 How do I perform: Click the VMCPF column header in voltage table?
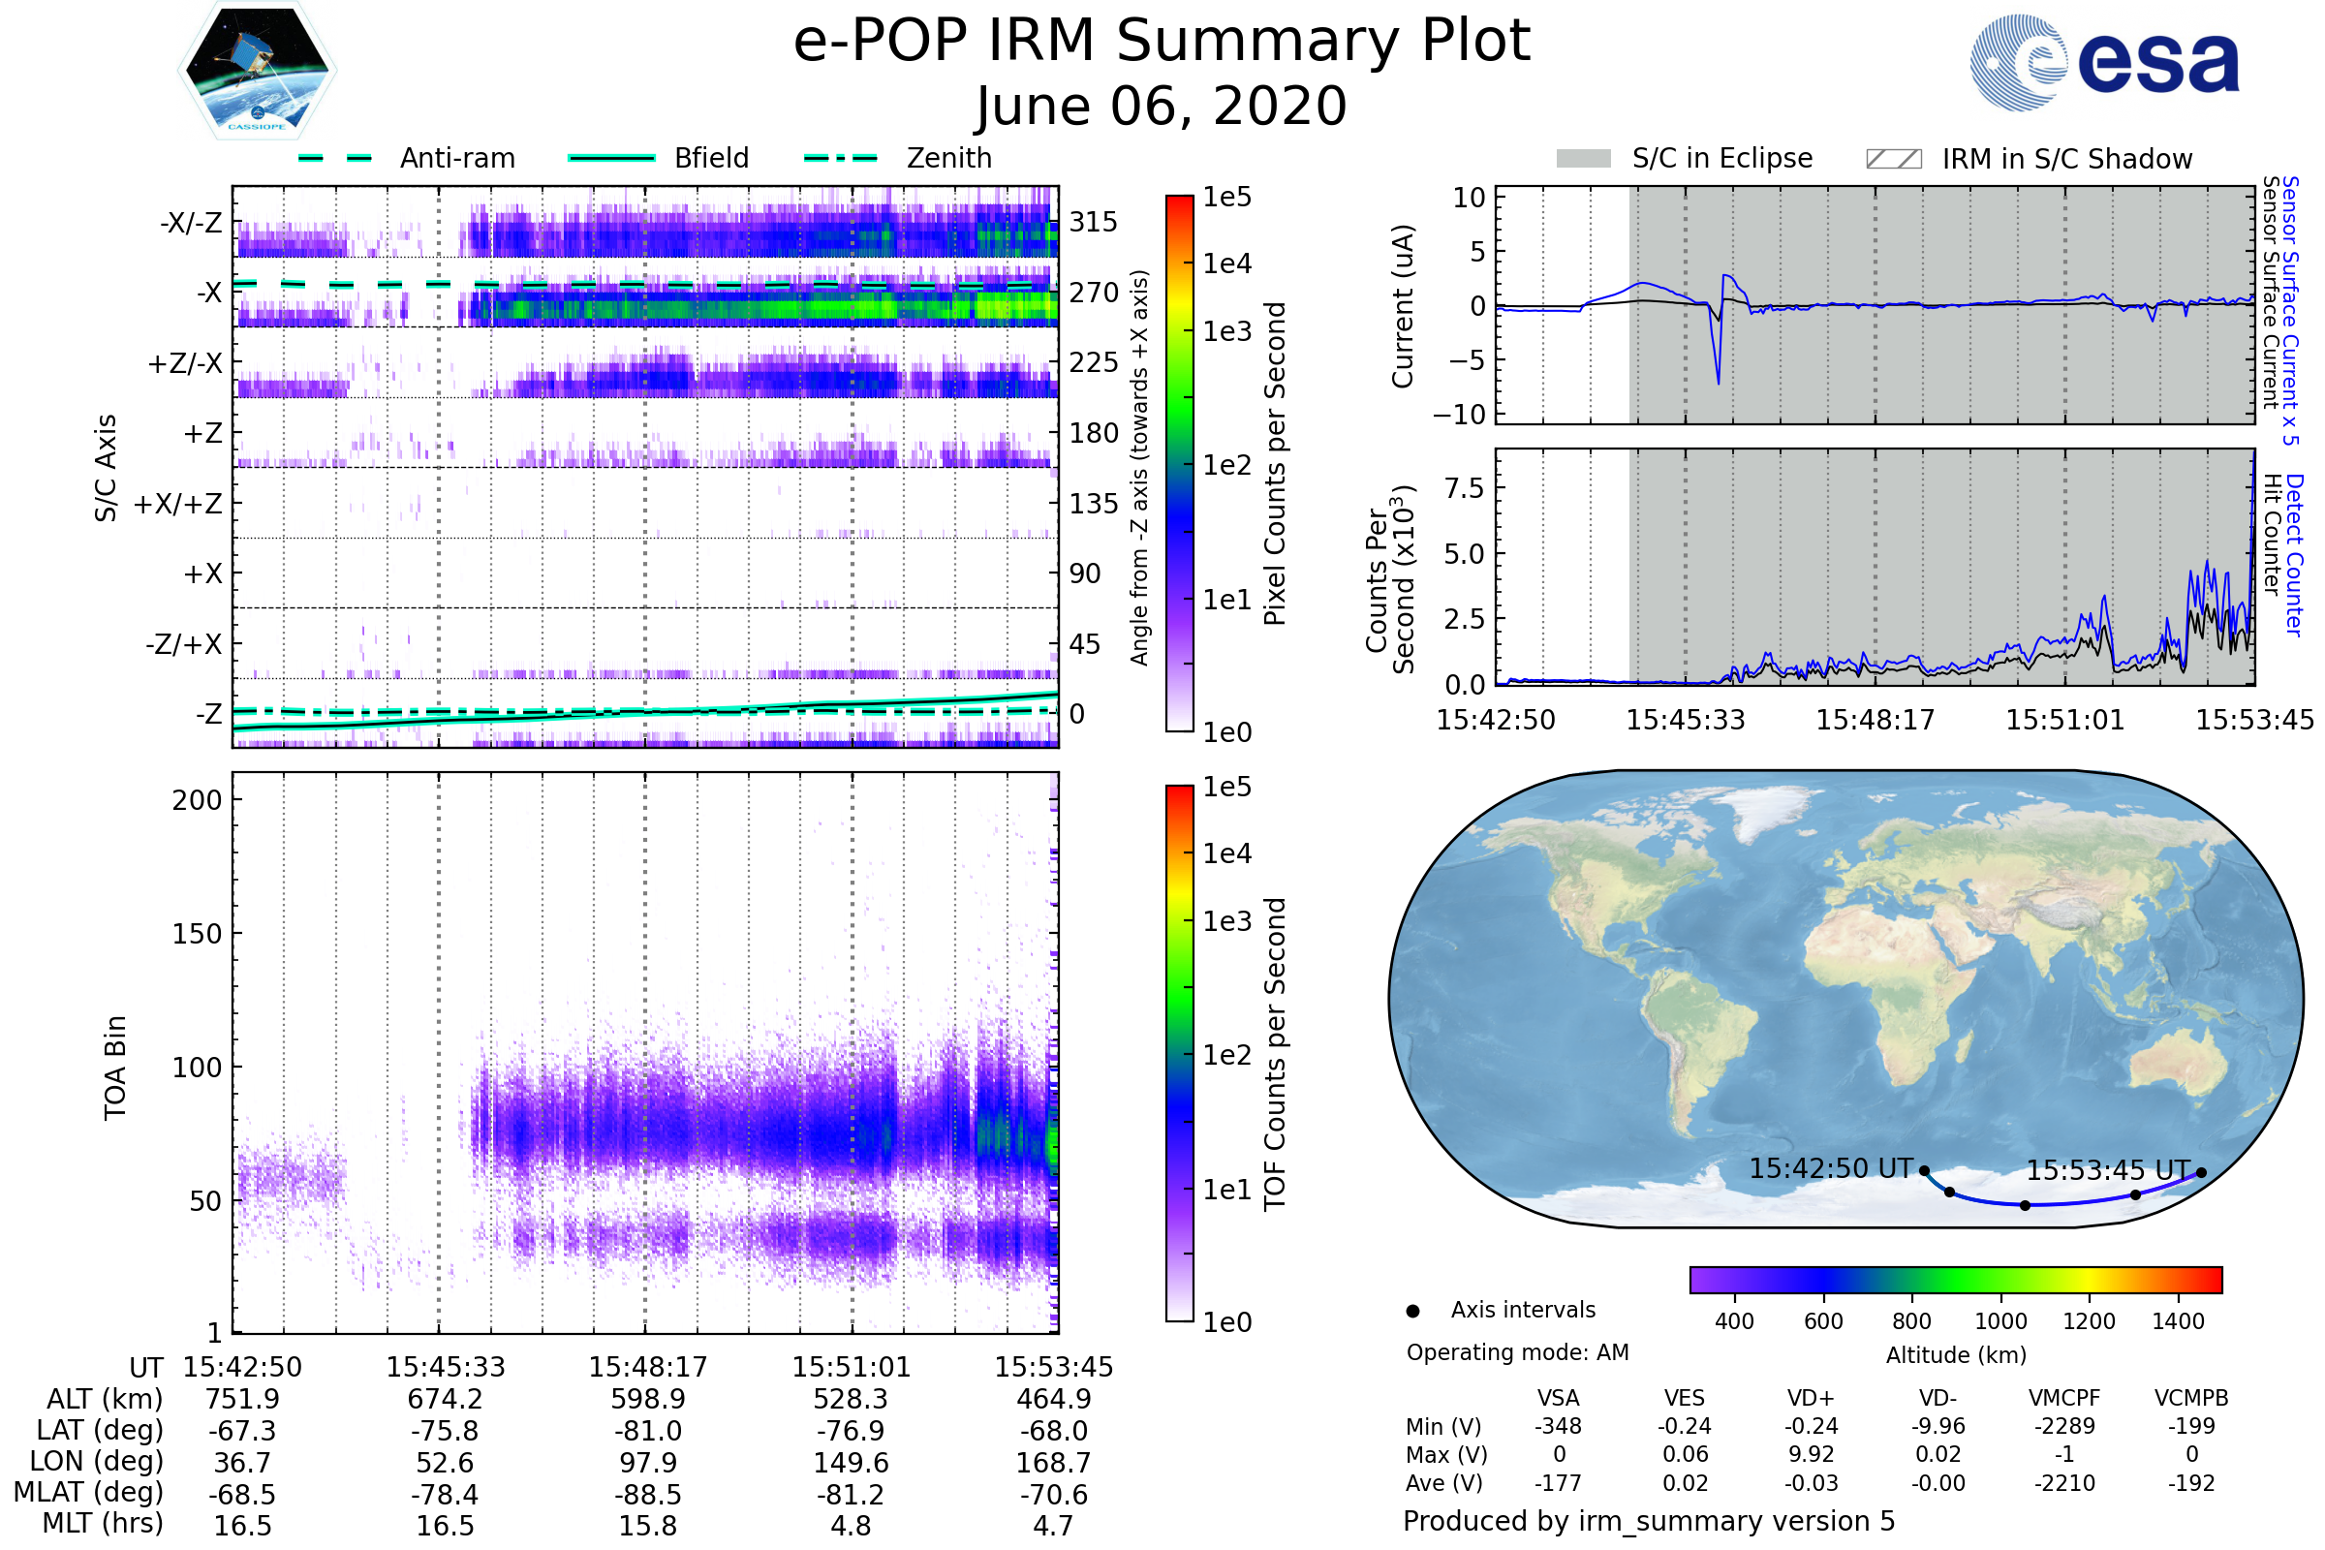(x=2064, y=1398)
